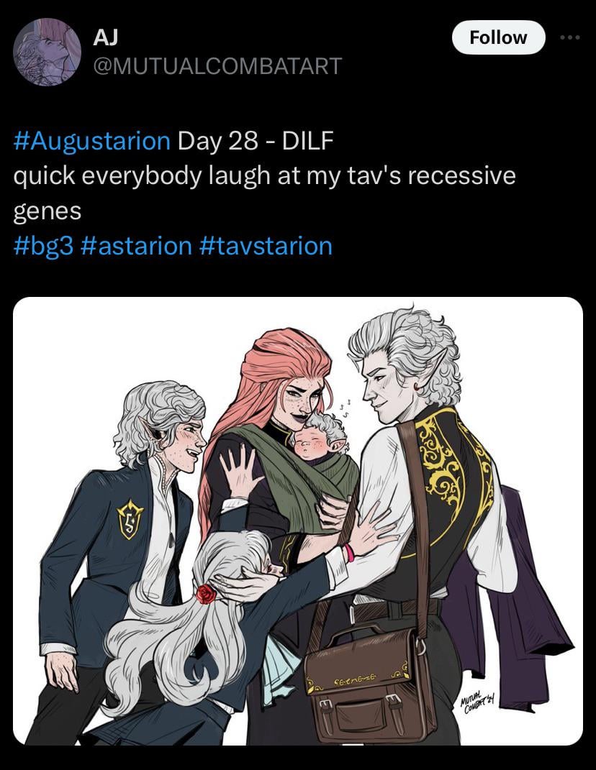596x770 pixels.
Task: Open the #bg3 hashtag
Action: point(43,246)
